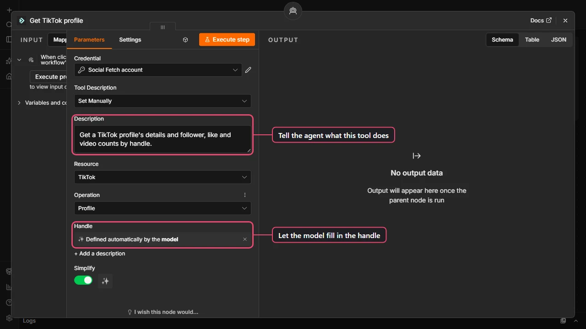Click the sparkle button beside the Simplify toggle

105,281
